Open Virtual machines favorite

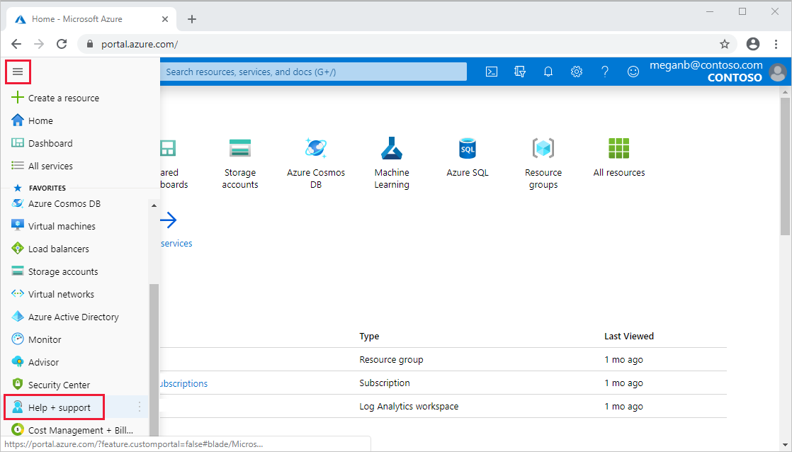pyautogui.click(x=62, y=226)
